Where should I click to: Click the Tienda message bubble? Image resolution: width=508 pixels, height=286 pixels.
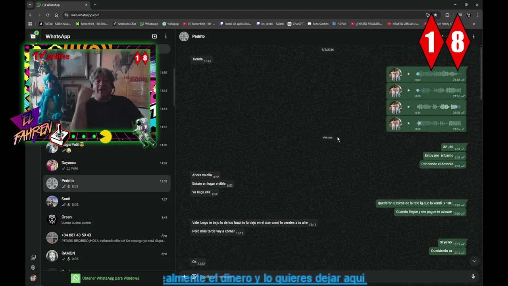point(202,60)
